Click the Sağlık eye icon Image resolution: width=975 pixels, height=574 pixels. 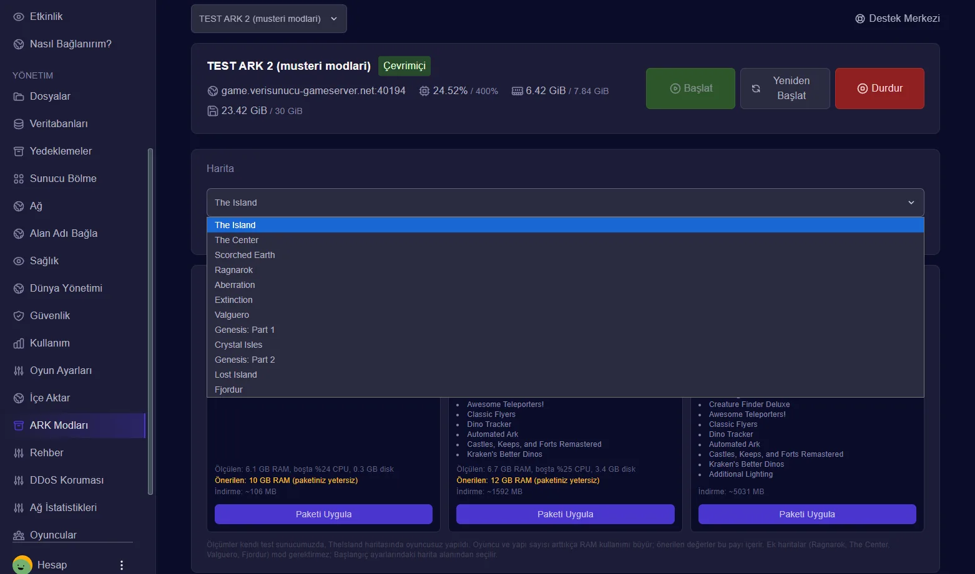click(x=19, y=261)
